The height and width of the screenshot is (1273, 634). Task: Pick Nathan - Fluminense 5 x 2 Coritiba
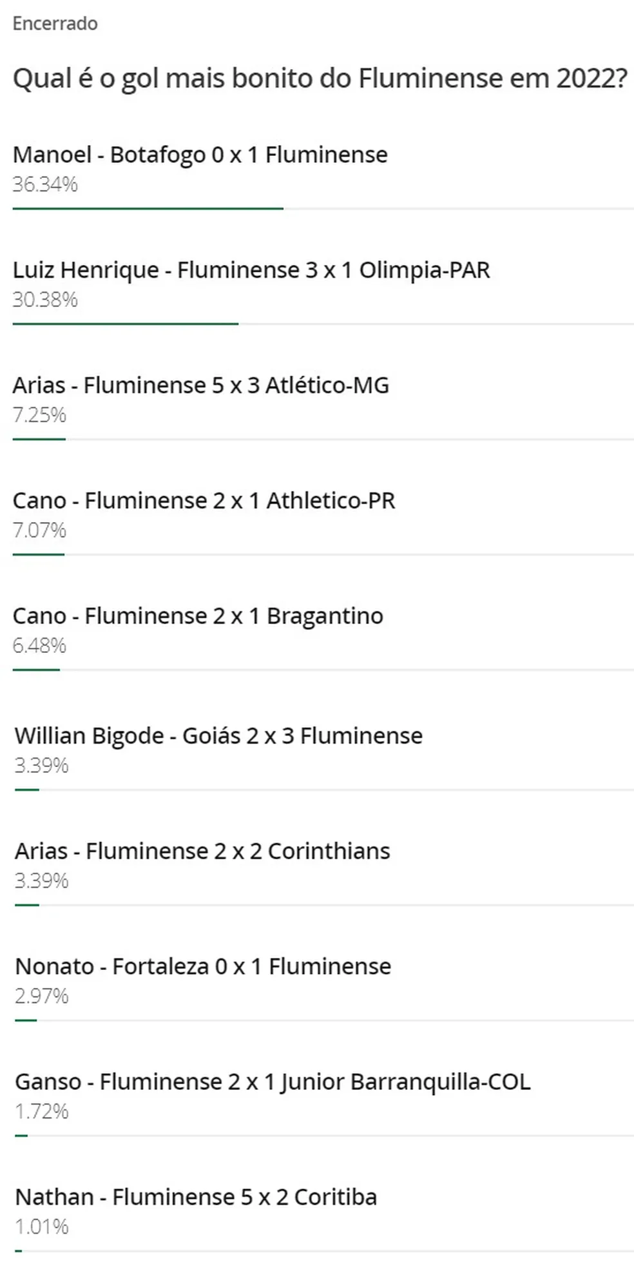pyautogui.click(x=196, y=1198)
